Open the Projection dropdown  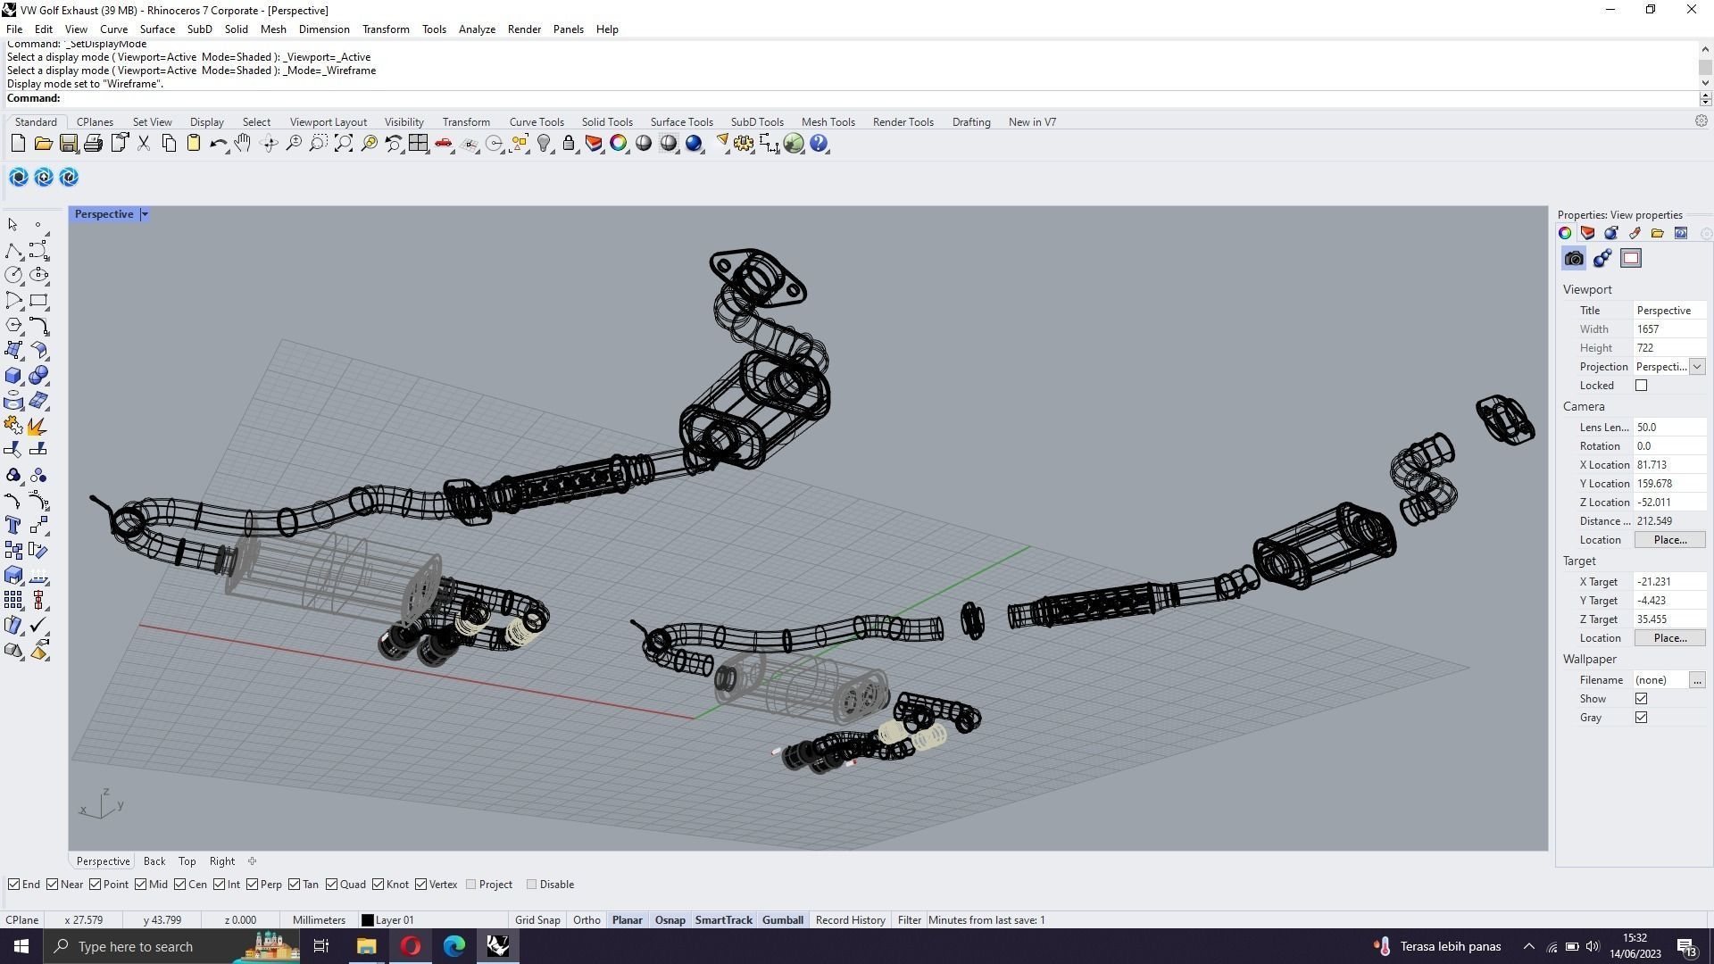click(x=1697, y=367)
